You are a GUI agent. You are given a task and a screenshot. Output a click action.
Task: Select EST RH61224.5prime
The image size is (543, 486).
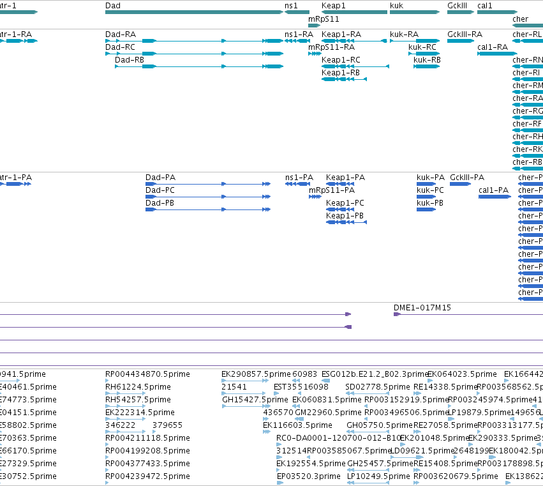138,387
